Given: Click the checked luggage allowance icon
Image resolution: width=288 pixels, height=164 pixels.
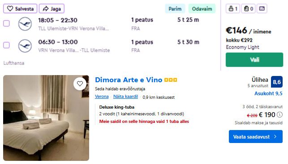Looking at the screenshot, I should pos(248,8).
